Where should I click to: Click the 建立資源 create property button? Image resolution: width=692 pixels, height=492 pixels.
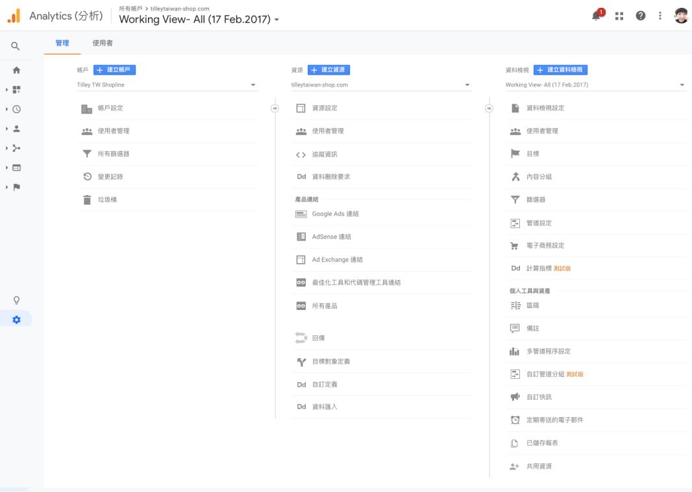(330, 70)
